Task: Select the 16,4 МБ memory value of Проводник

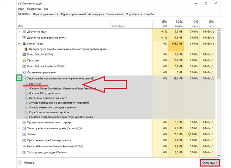Action: point(178,60)
